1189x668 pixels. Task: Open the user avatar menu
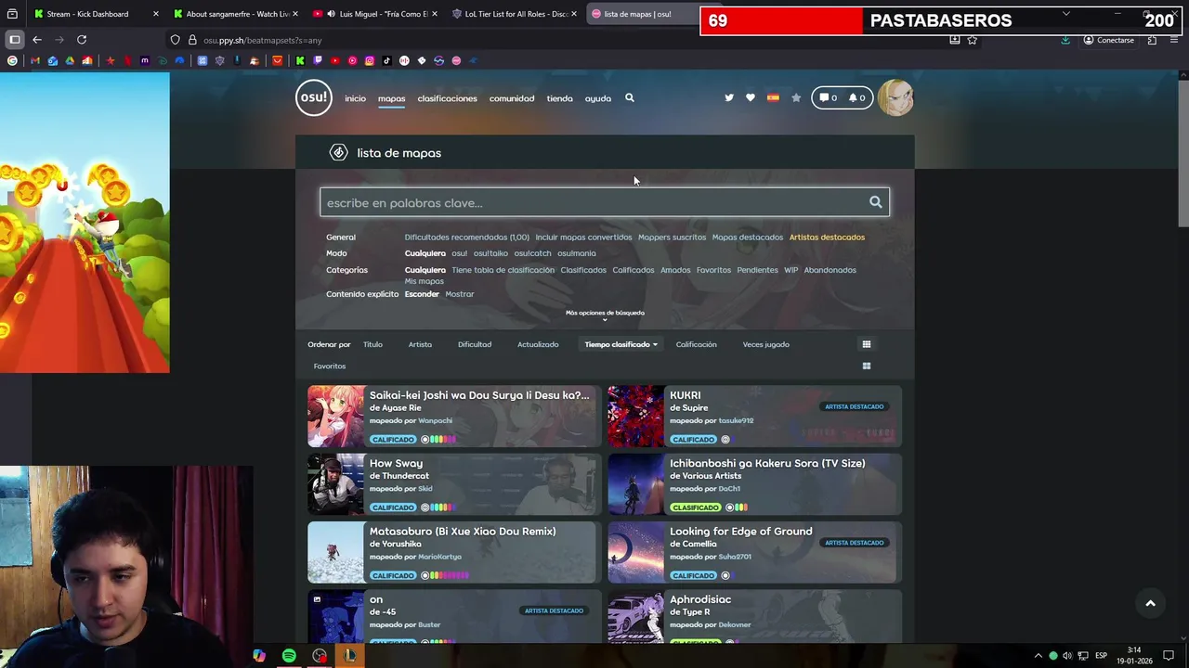coord(895,97)
